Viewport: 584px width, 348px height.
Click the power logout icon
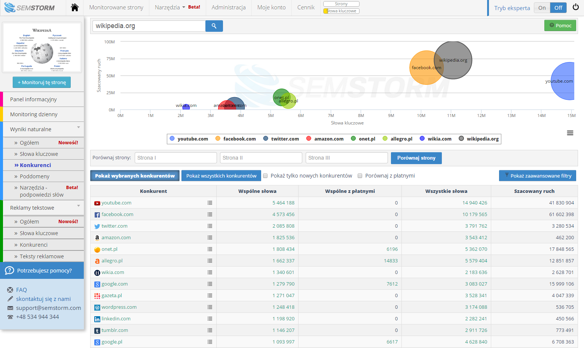(x=576, y=7)
